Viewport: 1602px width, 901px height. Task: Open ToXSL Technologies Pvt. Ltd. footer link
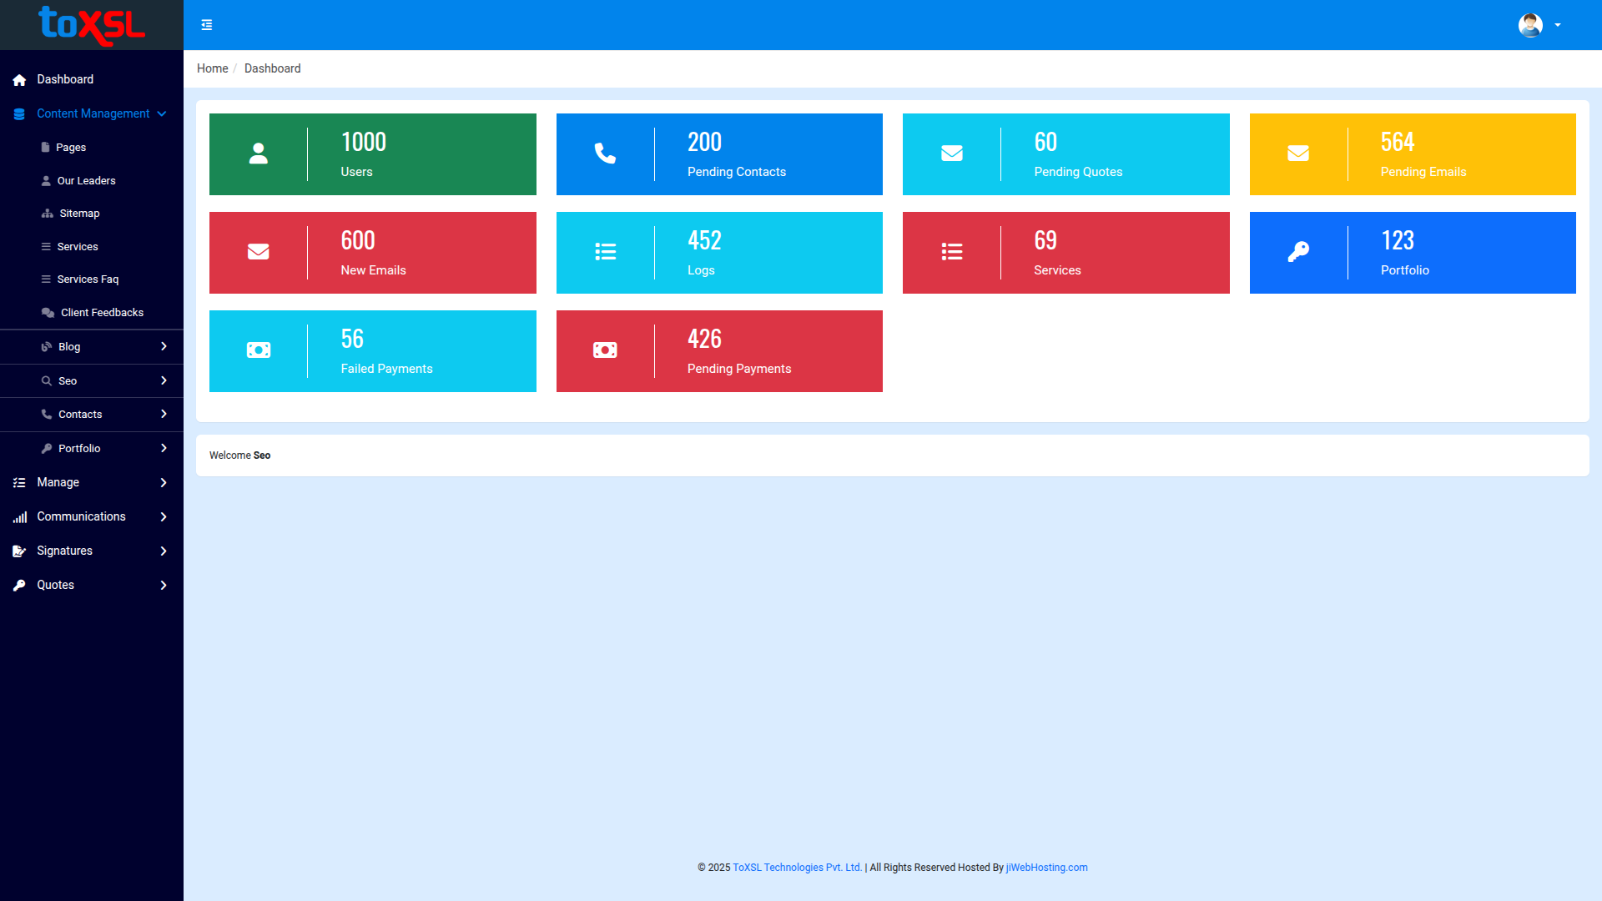797,868
